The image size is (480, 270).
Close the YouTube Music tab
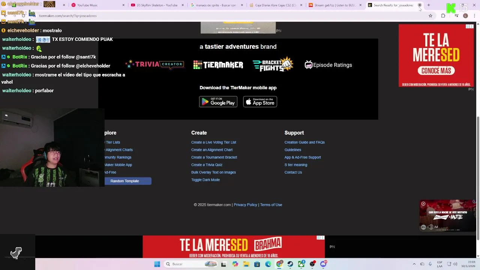[x=124, y=5]
